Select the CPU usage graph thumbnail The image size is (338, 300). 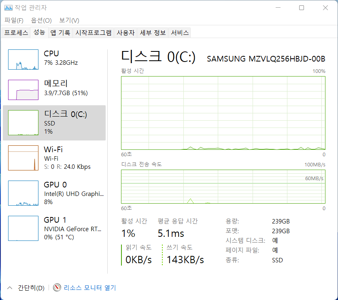tap(23, 60)
